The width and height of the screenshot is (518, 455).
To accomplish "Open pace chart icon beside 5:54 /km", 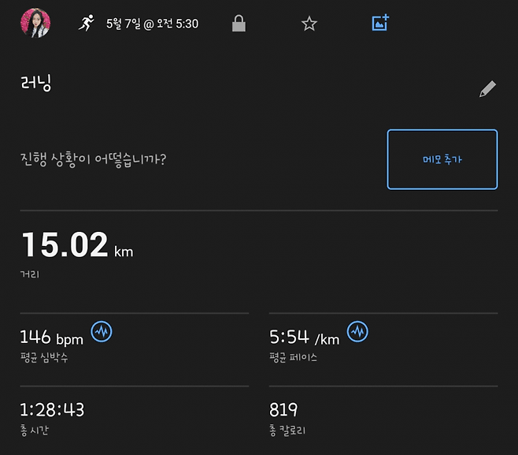I will pos(358,332).
